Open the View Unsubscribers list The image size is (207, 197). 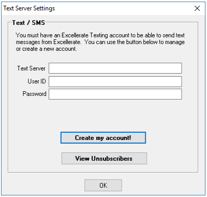[104, 158]
